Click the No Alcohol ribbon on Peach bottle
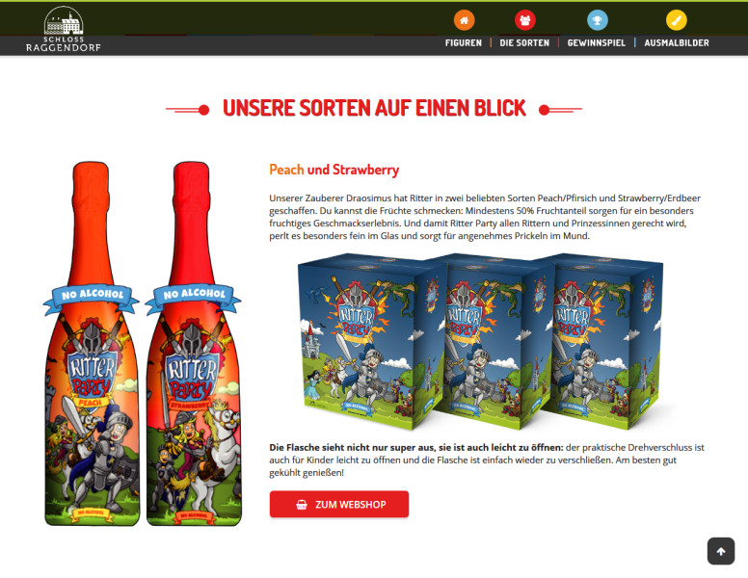Image resolution: width=748 pixels, height=578 pixels. (x=92, y=297)
